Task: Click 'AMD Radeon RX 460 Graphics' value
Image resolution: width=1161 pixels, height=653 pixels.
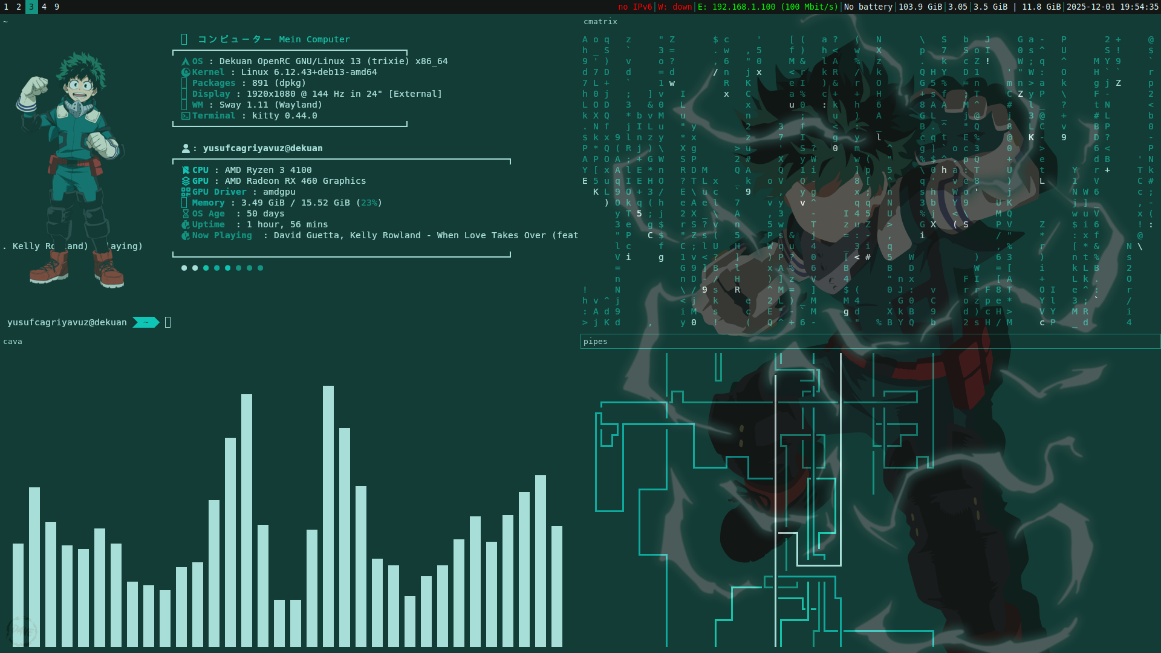Action: pyautogui.click(x=295, y=181)
